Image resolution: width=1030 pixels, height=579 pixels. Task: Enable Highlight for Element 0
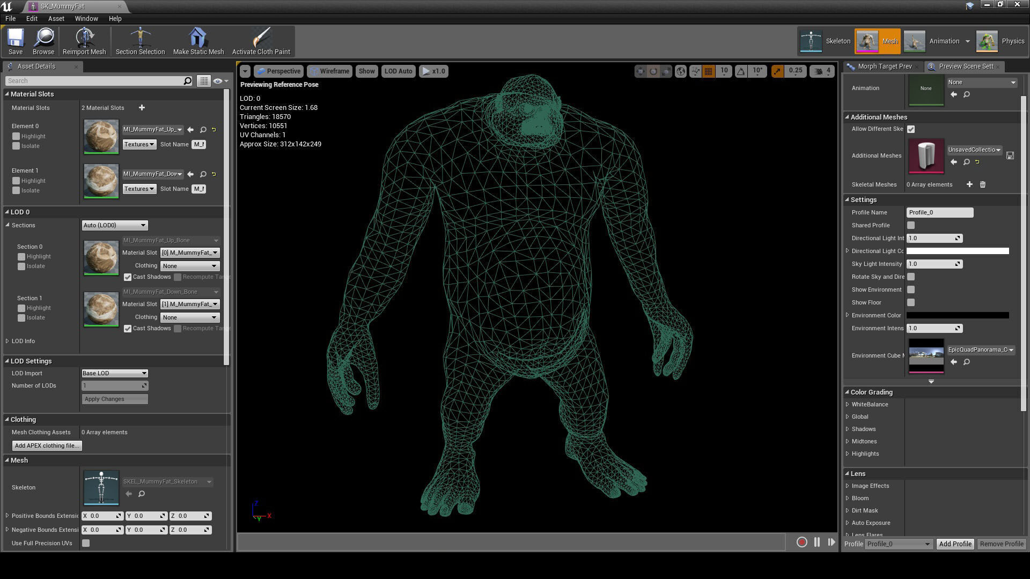click(16, 136)
